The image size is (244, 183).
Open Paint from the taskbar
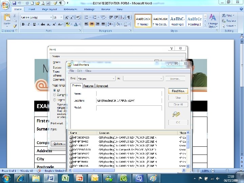point(154,178)
